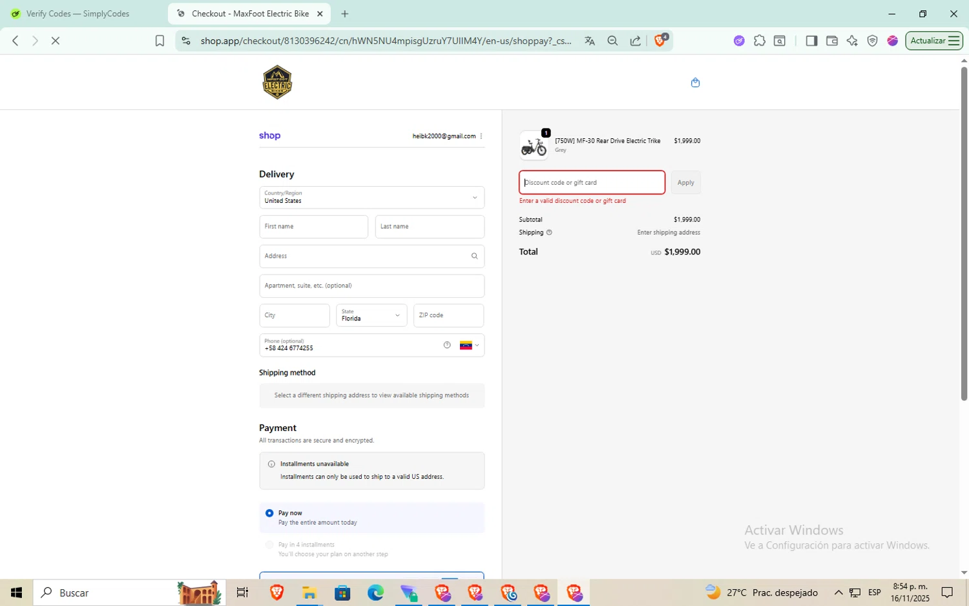Click the shipping info question icon
Image resolution: width=969 pixels, height=606 pixels.
(549, 233)
